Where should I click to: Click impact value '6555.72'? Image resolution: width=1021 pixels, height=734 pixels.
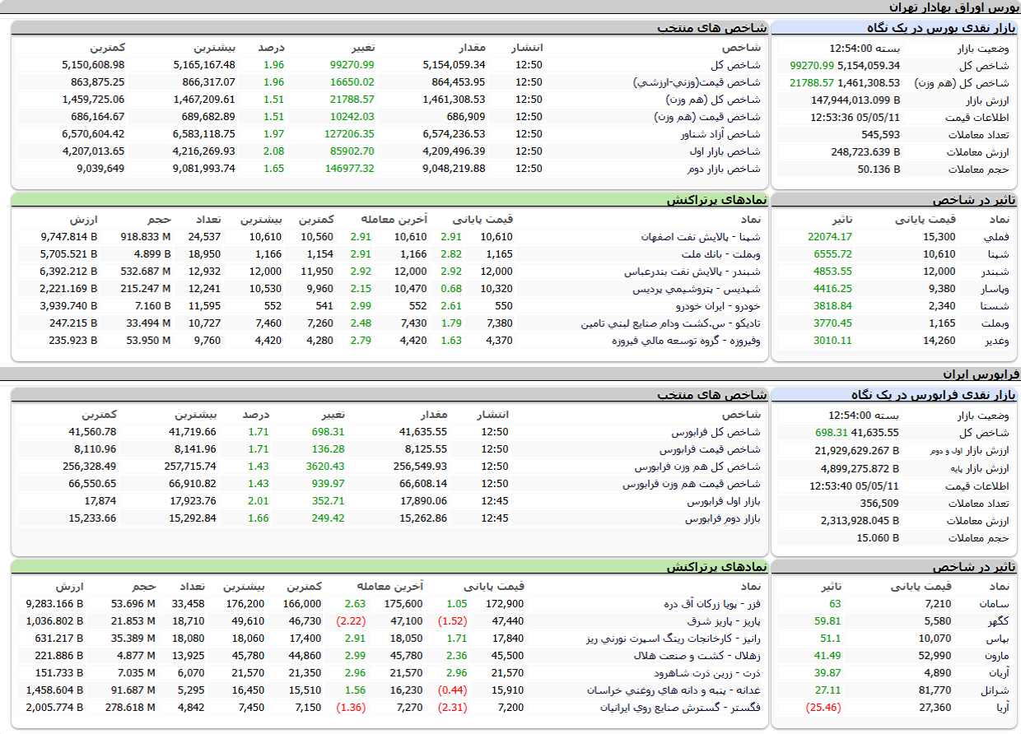(x=832, y=254)
